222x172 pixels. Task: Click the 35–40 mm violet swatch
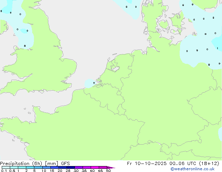(x=87, y=167)
